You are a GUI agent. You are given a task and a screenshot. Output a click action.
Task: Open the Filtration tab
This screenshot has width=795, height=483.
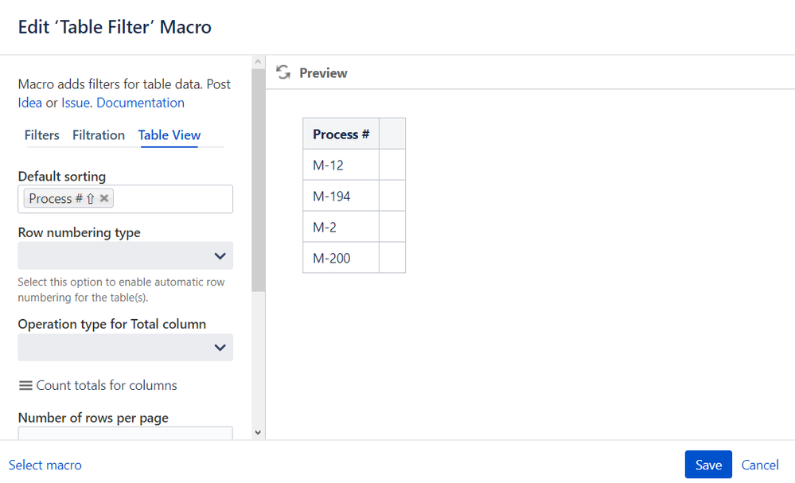click(99, 135)
